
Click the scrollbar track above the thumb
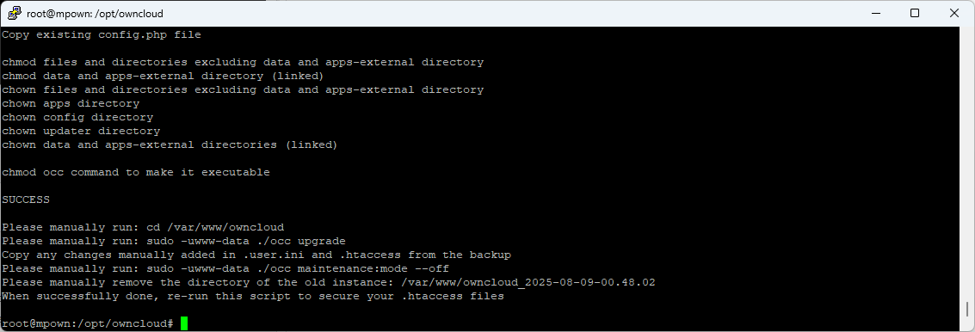pyautogui.click(x=967, y=162)
